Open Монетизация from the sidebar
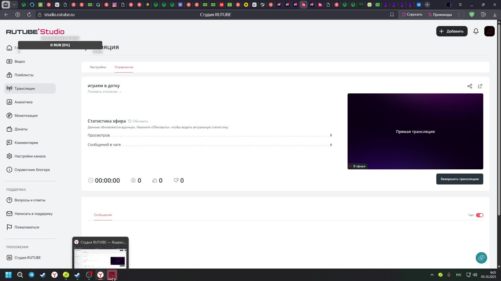This screenshot has height=281, width=501. [x=26, y=116]
